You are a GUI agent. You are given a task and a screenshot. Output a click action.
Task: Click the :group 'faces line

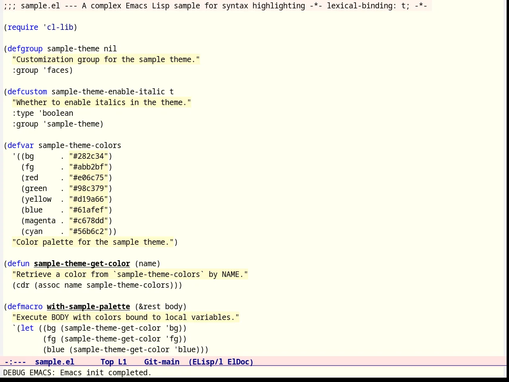tap(43, 70)
